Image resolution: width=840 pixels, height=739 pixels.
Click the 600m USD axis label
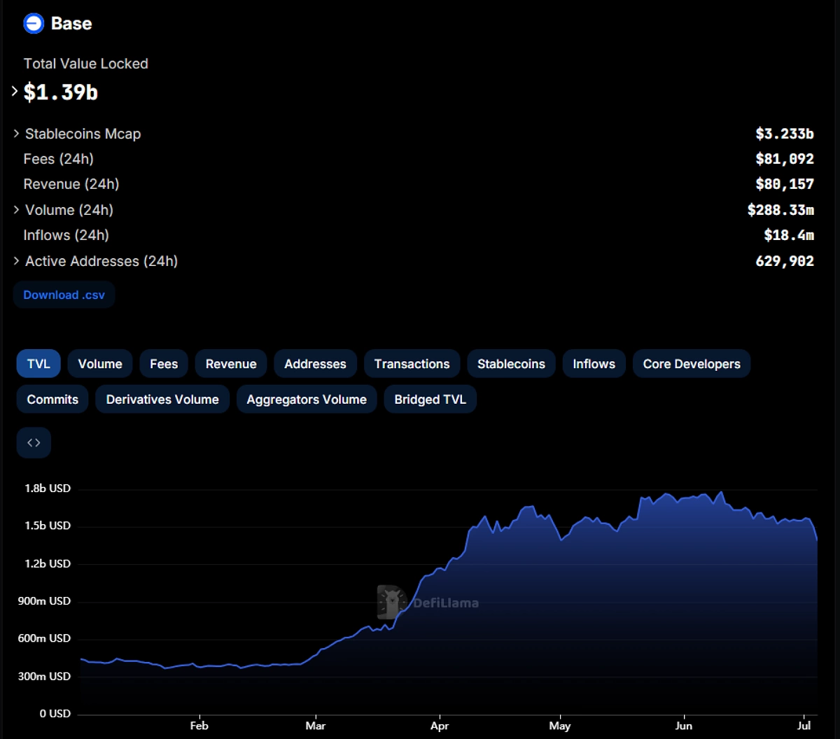coord(45,638)
